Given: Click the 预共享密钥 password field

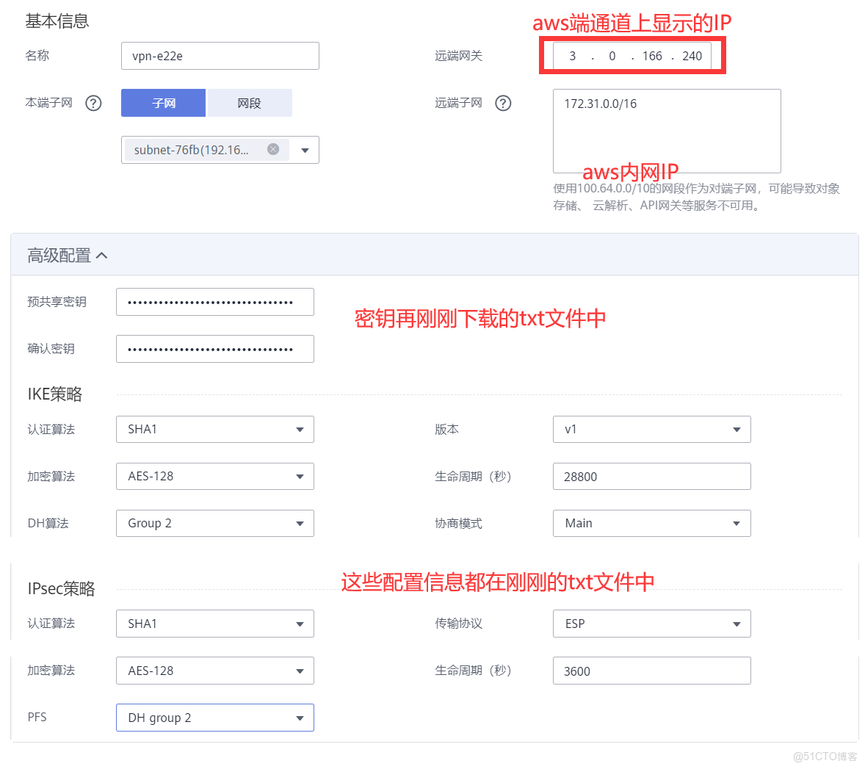Looking at the screenshot, I should pos(215,302).
